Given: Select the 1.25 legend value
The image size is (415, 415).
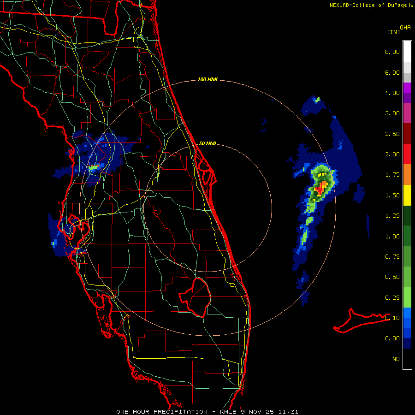Looking at the screenshot, I should pos(392,216).
